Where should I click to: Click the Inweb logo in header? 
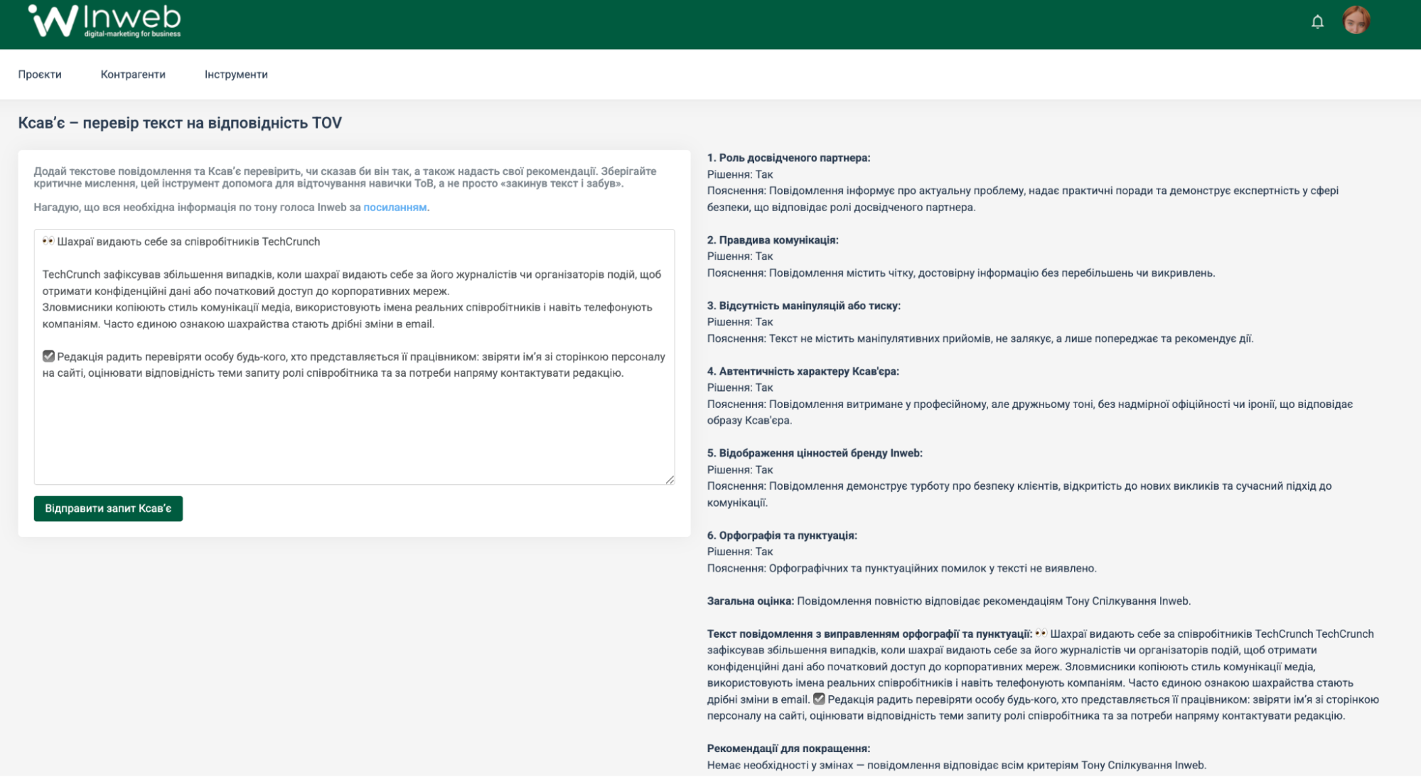pos(104,21)
